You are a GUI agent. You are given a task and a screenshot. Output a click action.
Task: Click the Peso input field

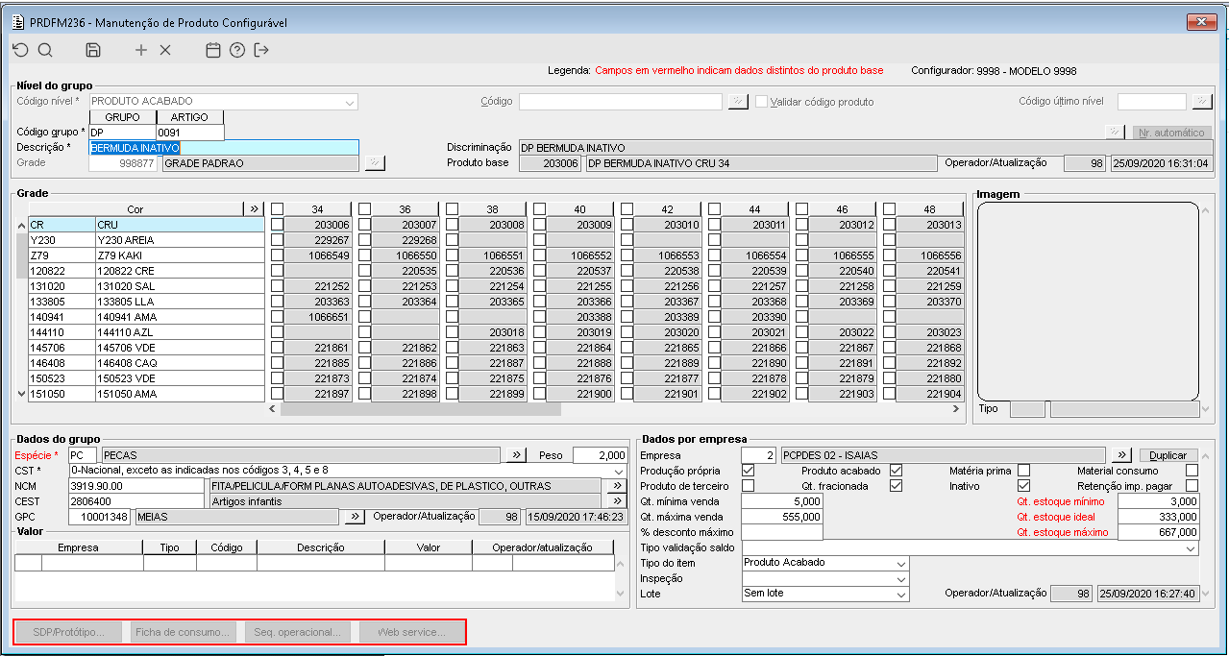[600, 455]
